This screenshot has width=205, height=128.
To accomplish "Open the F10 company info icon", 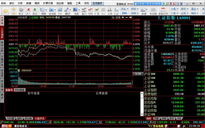I will [60, 11].
